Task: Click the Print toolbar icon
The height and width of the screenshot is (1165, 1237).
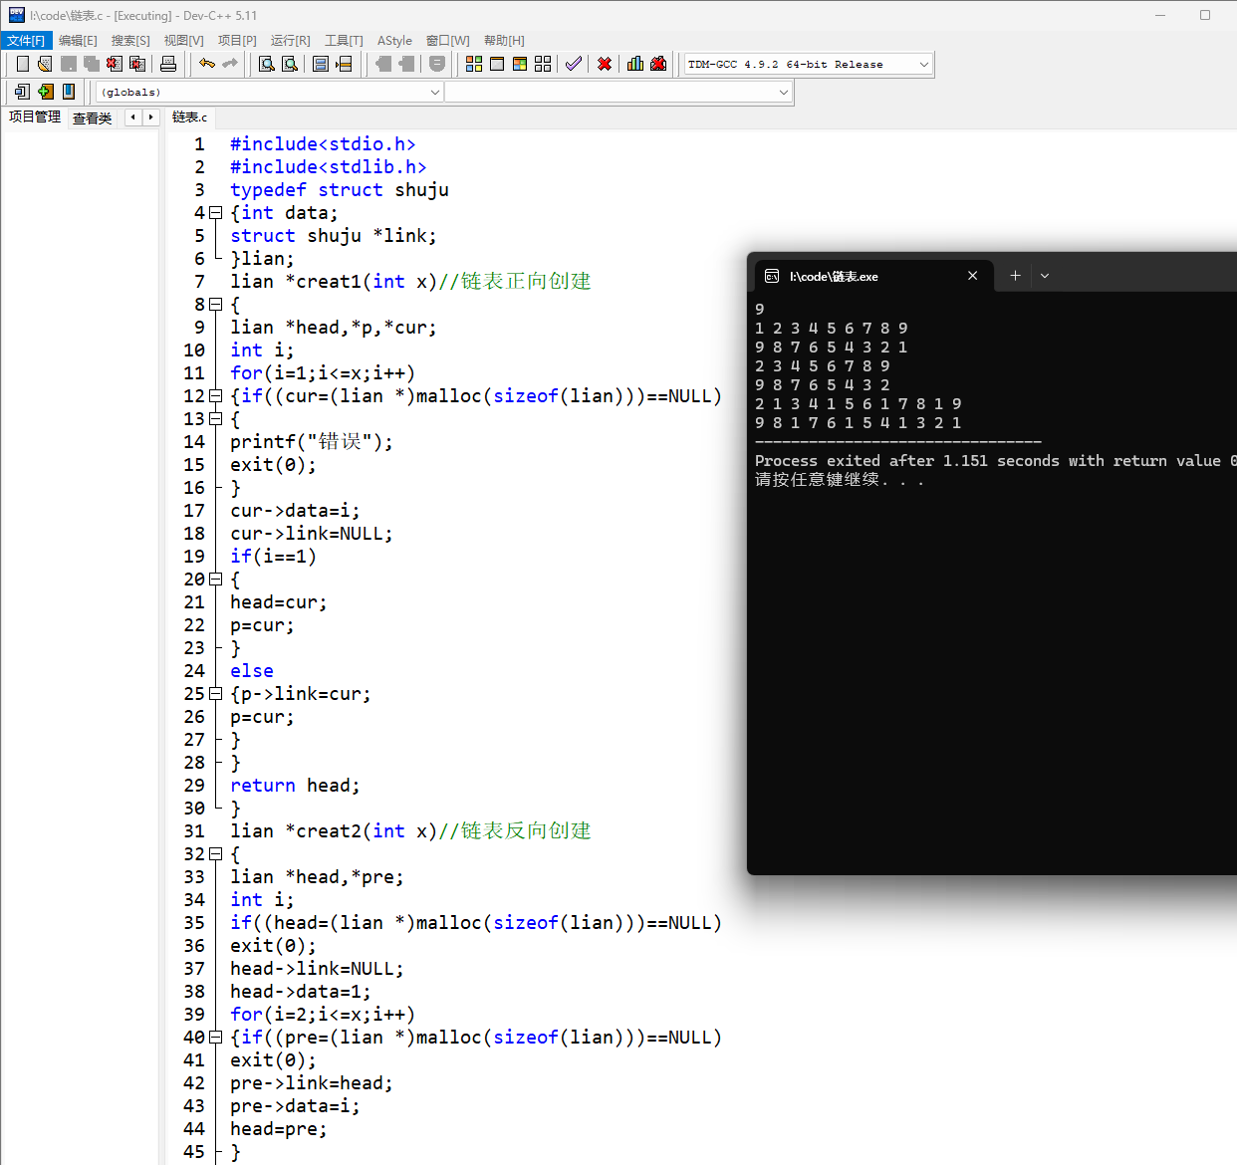Action: click(x=168, y=64)
